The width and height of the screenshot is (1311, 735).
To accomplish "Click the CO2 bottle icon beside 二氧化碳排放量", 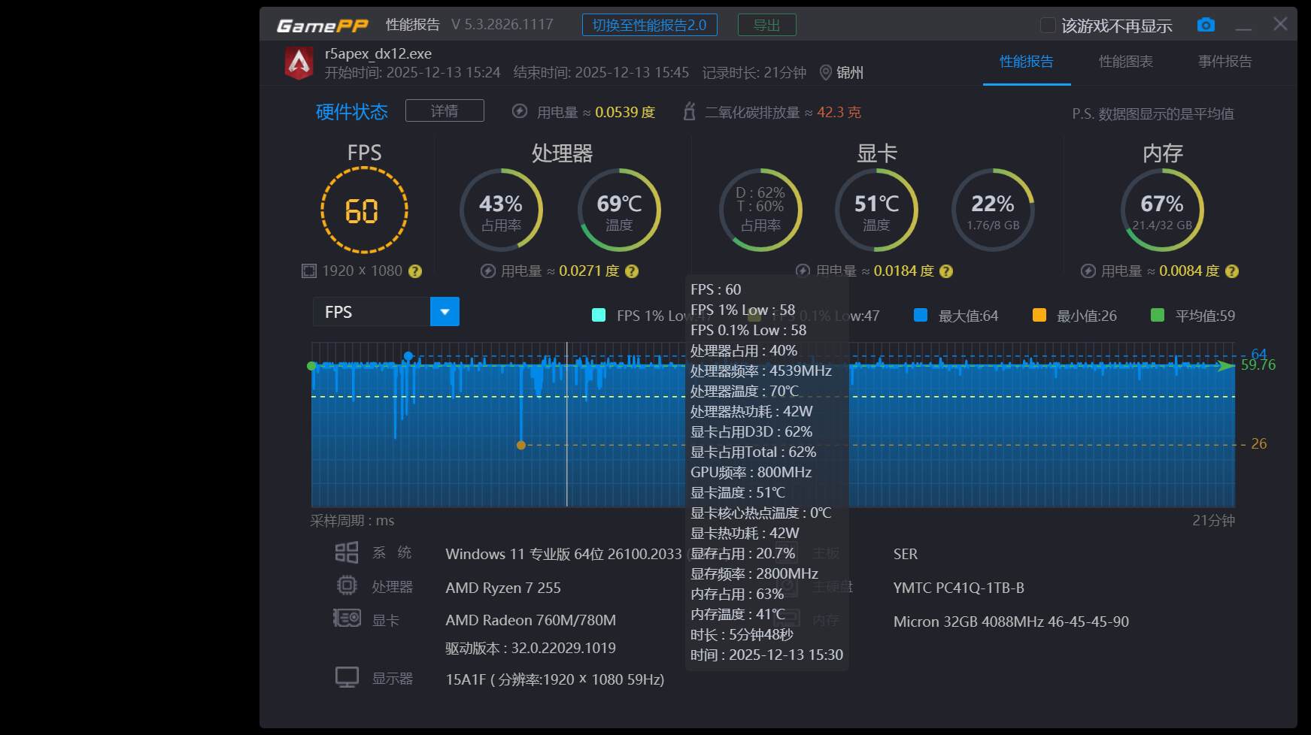I will [x=689, y=111].
